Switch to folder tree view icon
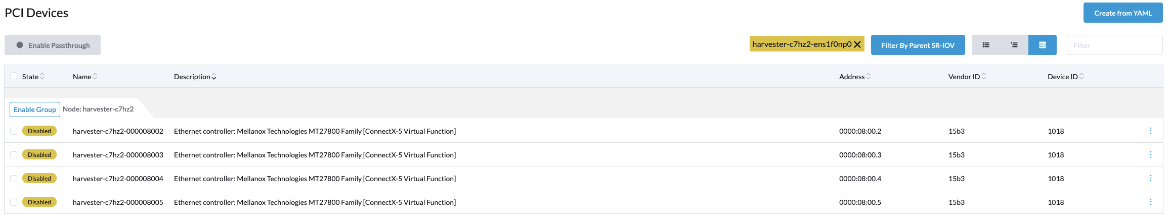 [x=1014, y=45]
